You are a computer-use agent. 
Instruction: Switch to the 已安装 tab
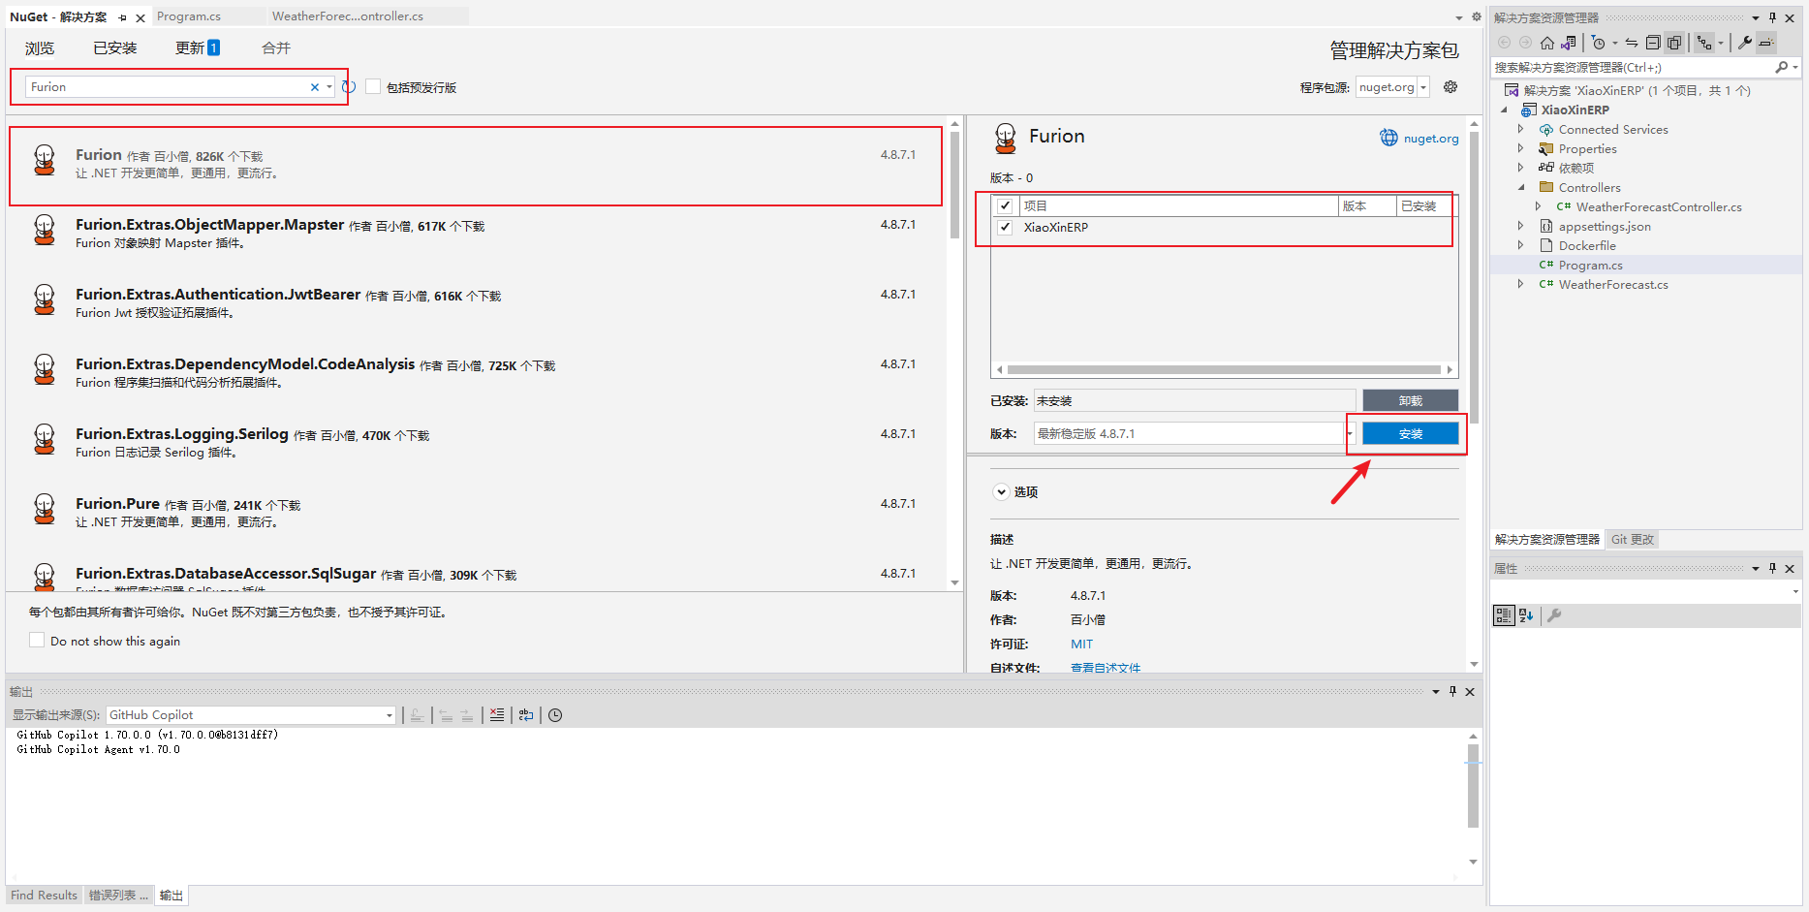114,48
